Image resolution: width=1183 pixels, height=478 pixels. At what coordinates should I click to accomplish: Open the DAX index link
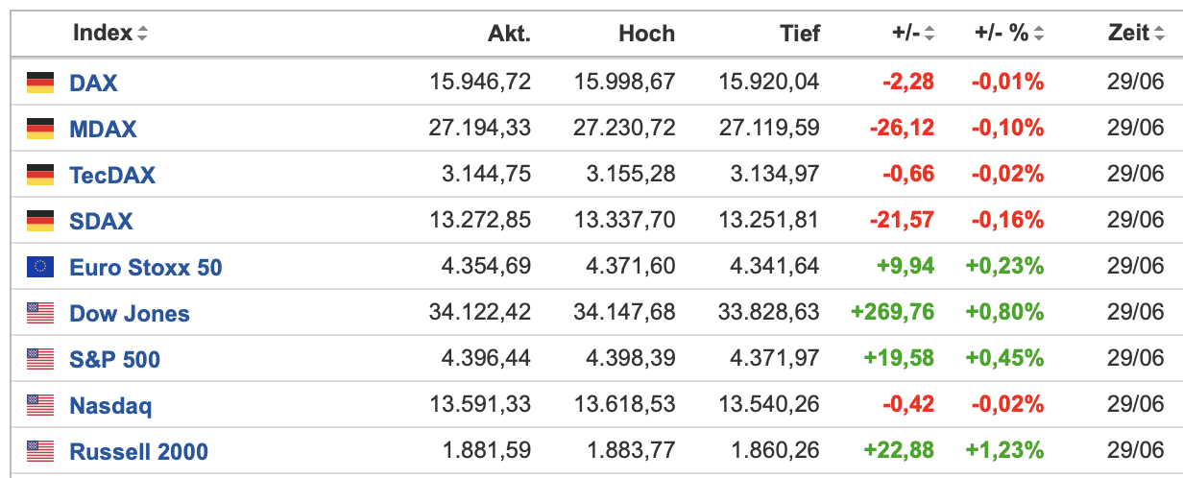click(93, 83)
